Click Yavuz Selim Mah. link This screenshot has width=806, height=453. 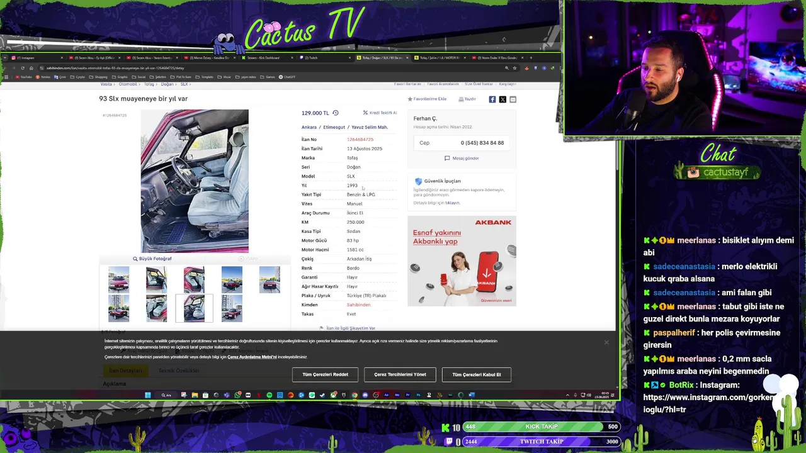370,127
